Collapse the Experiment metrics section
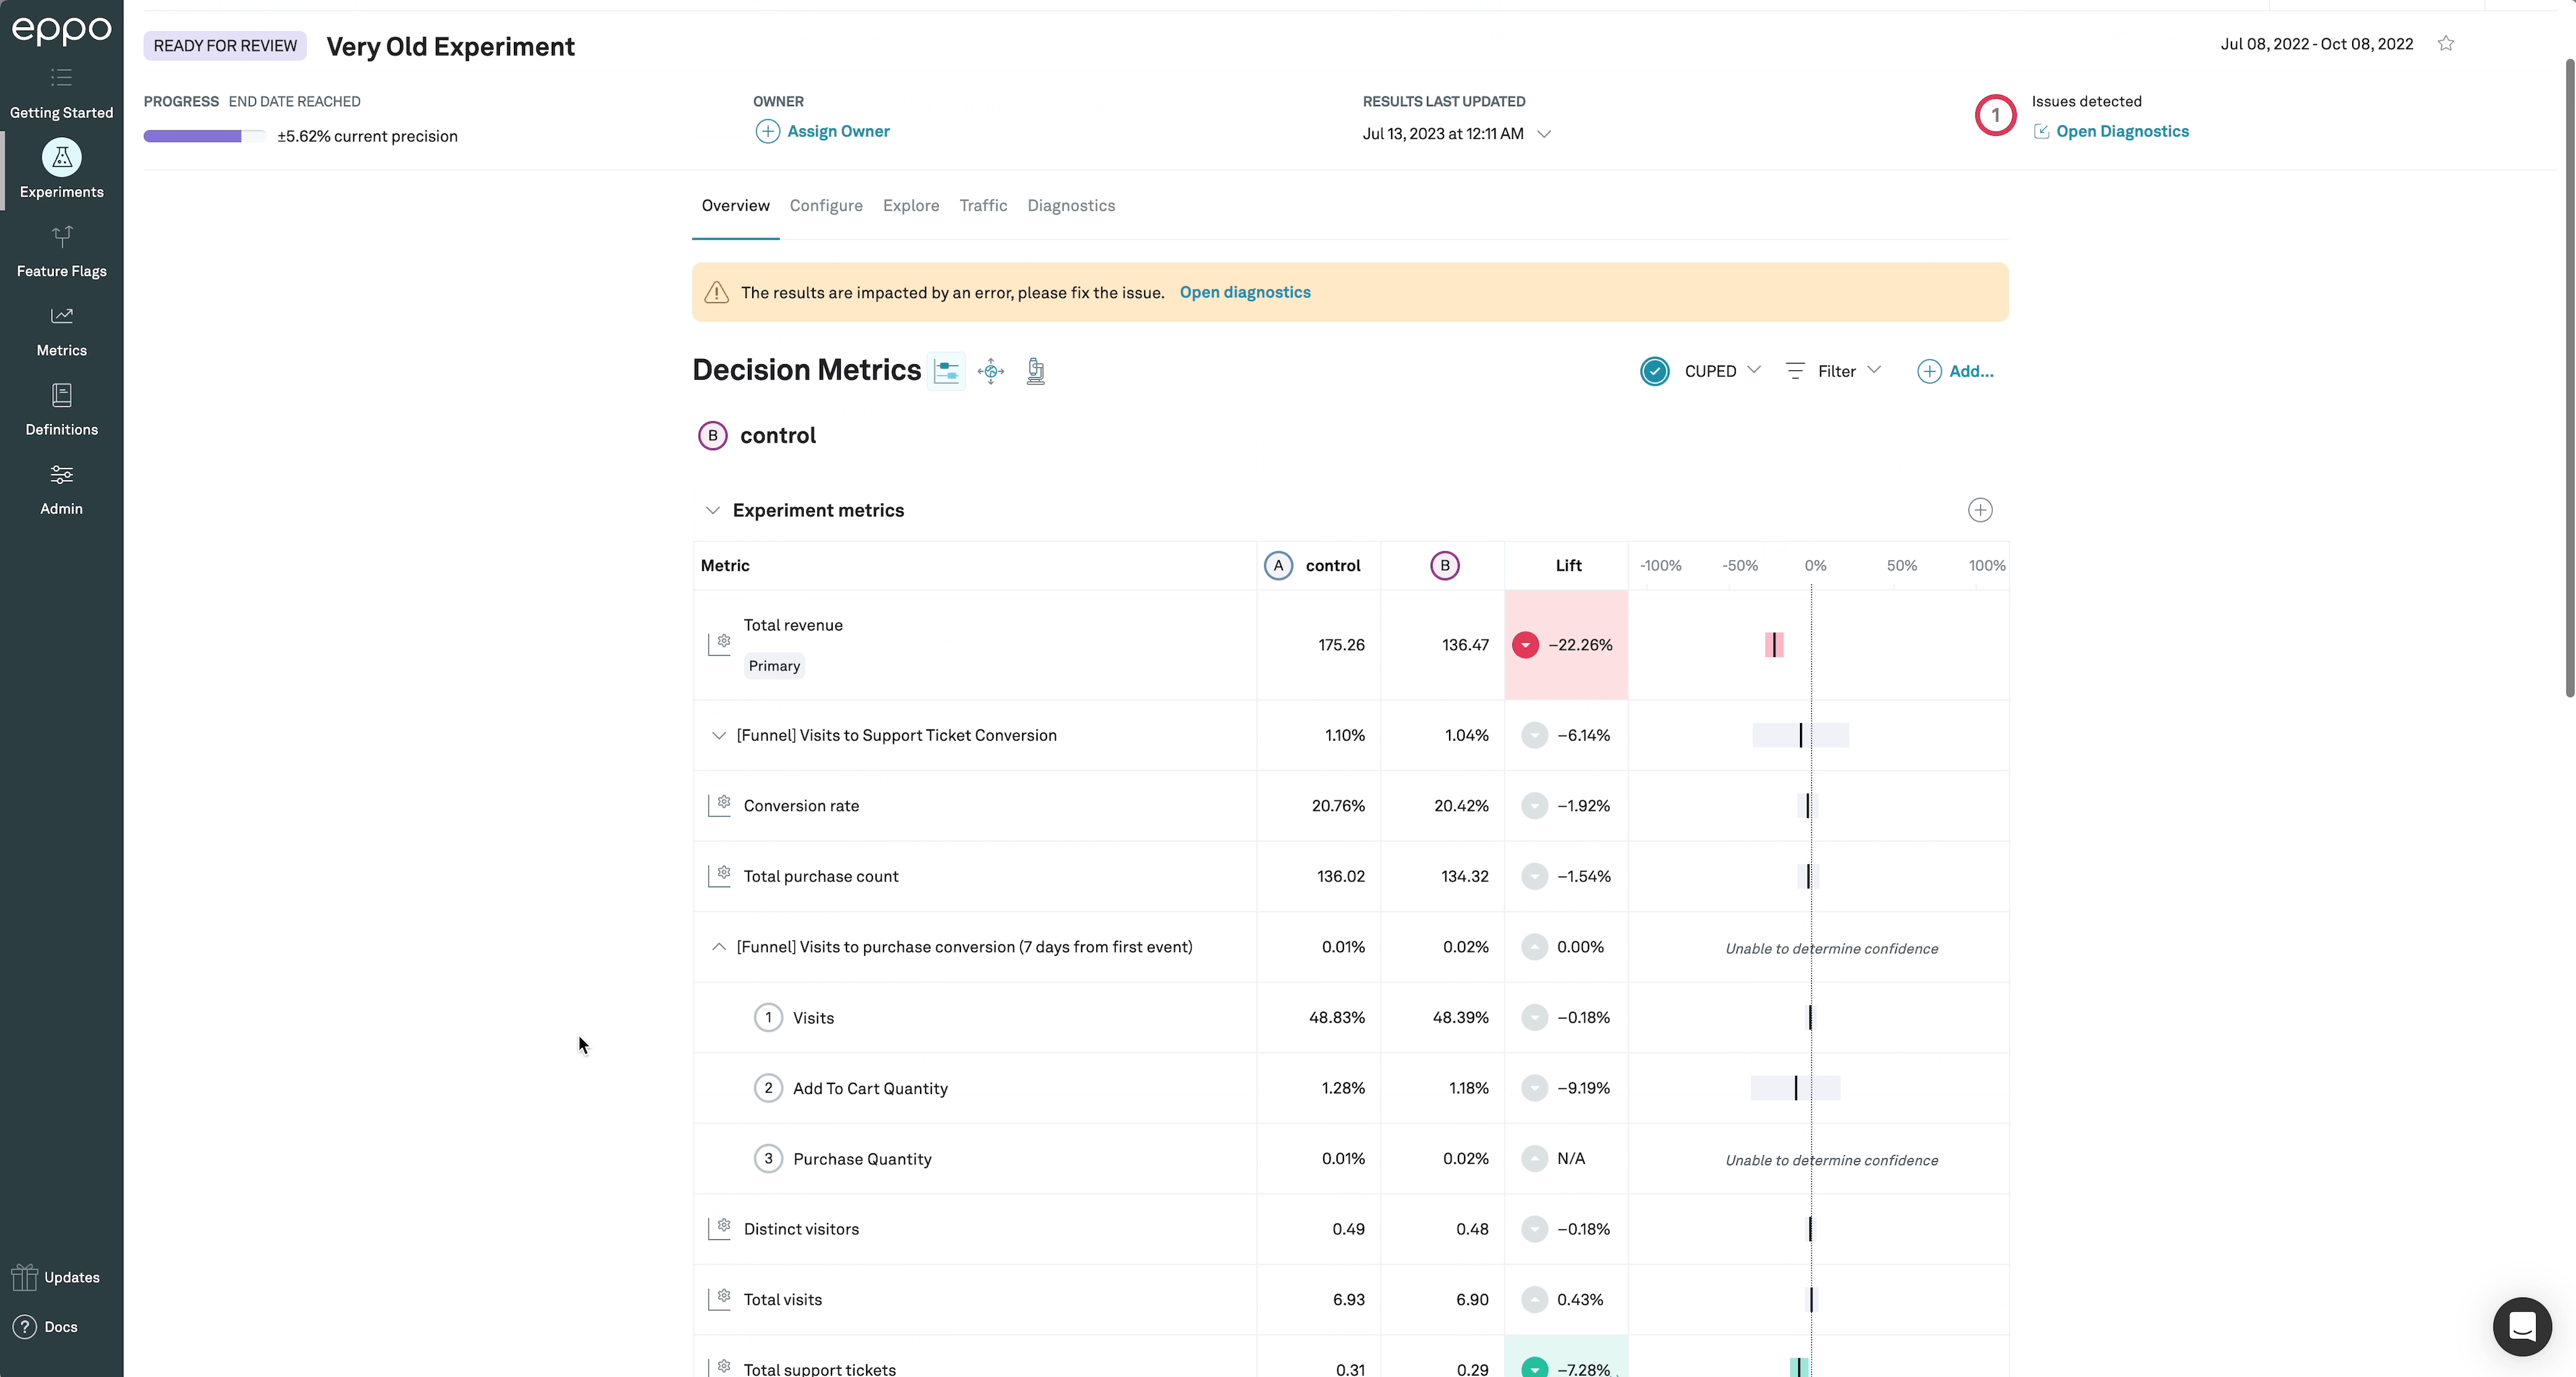Viewport: 2576px width, 1377px height. point(712,511)
